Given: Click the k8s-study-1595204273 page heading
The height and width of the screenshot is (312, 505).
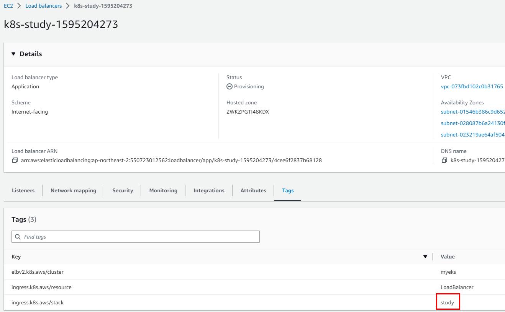Looking at the screenshot, I should tap(61, 24).
